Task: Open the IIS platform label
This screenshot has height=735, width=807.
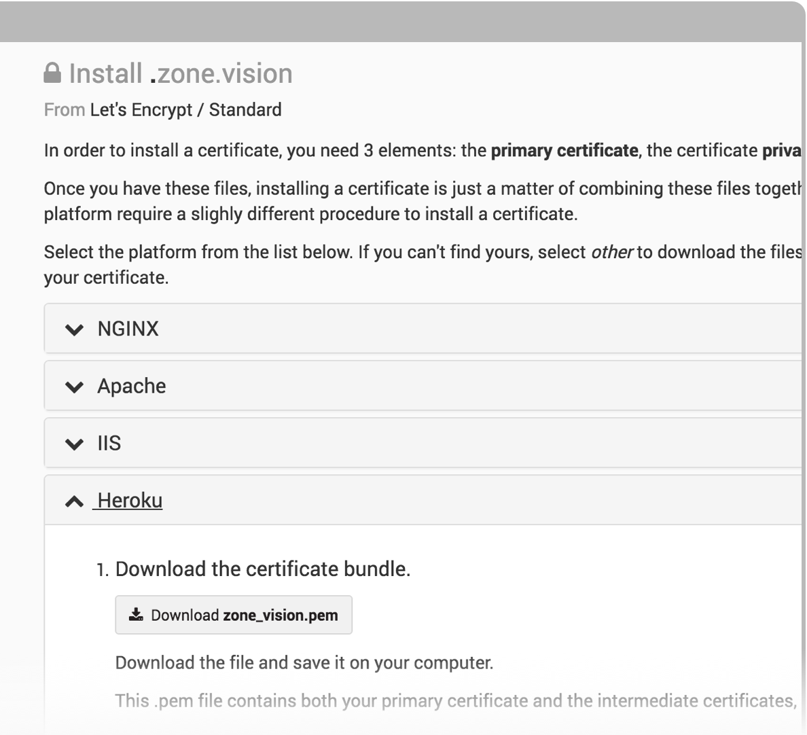Action: point(109,443)
